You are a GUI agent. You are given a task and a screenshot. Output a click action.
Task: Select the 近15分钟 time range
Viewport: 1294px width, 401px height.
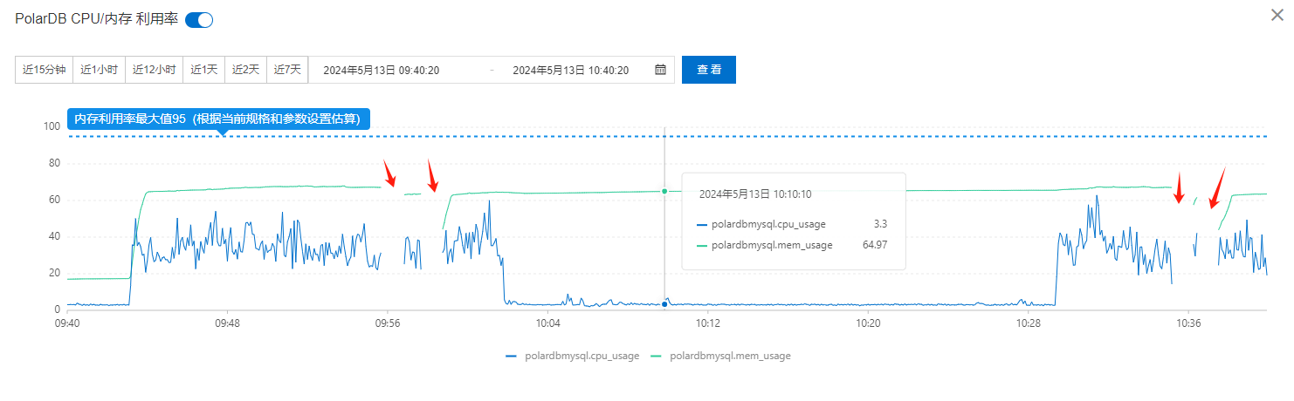45,70
